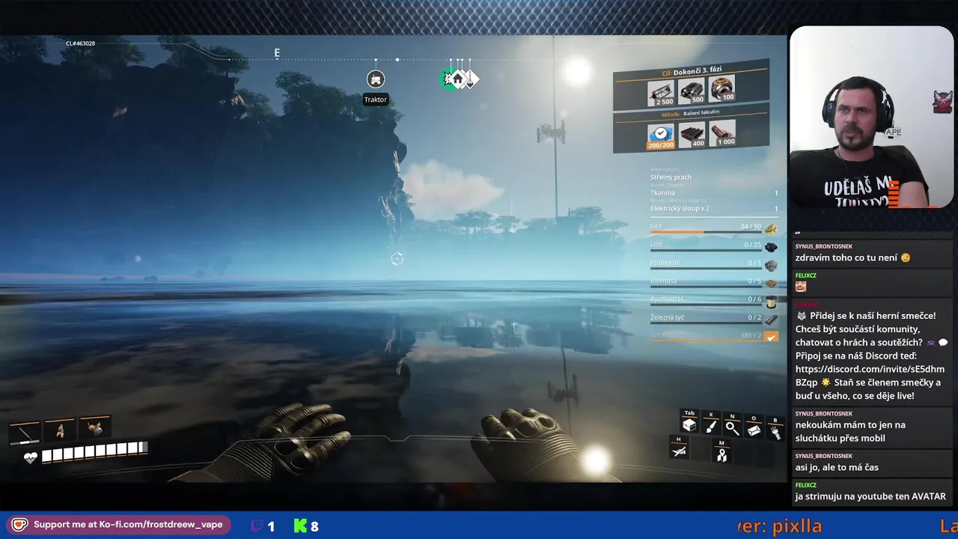Click the 'Střelný prach' to-do entry
958x539 pixels.
[671, 177]
